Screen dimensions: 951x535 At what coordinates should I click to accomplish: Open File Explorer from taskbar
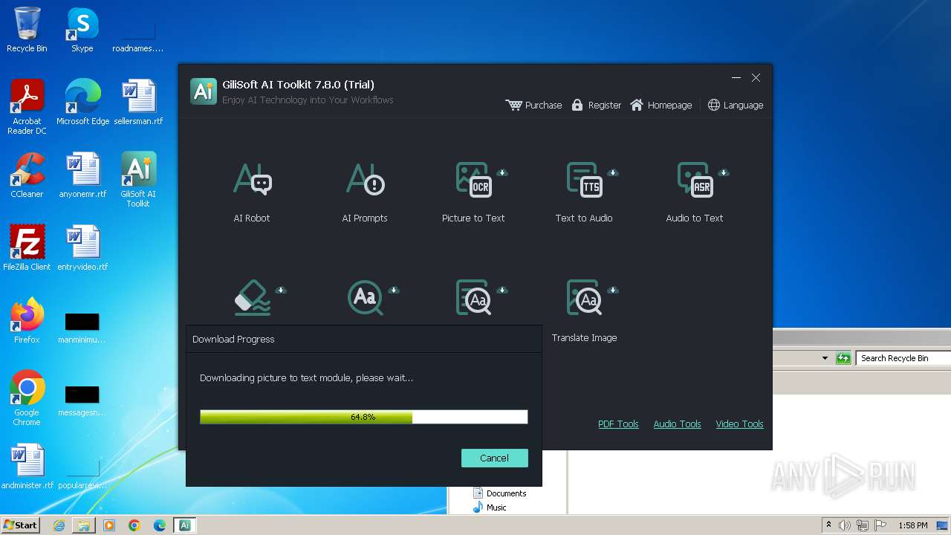click(84, 525)
